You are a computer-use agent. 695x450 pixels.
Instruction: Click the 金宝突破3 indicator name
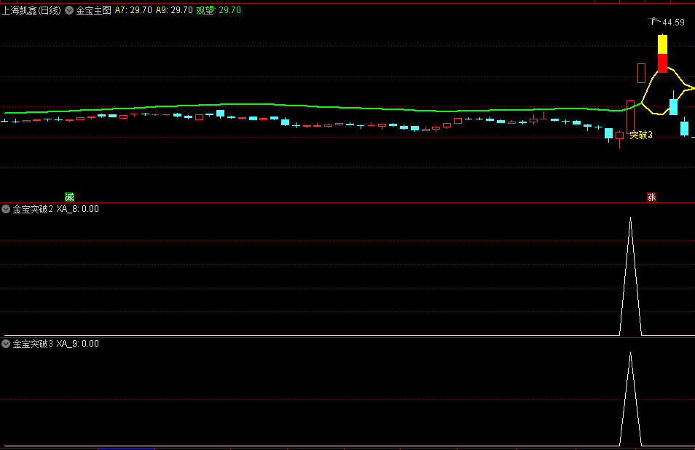pos(33,344)
